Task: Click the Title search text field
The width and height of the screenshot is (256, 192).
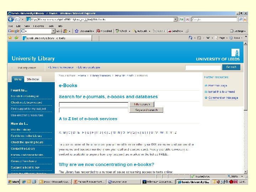Action: tap(94, 105)
